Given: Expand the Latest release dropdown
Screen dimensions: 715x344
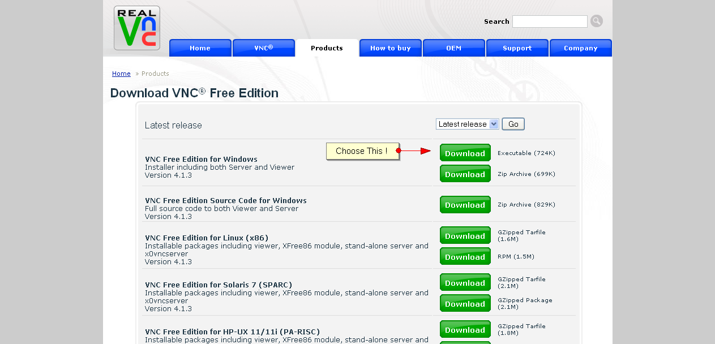Looking at the screenshot, I should point(468,124).
